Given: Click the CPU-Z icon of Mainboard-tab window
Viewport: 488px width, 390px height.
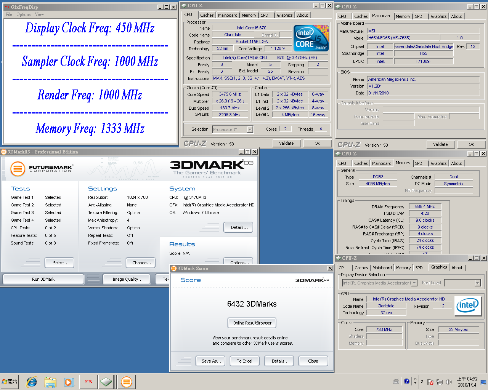Looking at the screenshot, I should tap(338, 6).
